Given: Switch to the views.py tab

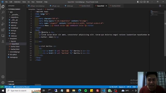Looking at the screenshot, I should pyautogui.click(x=70, y=6).
